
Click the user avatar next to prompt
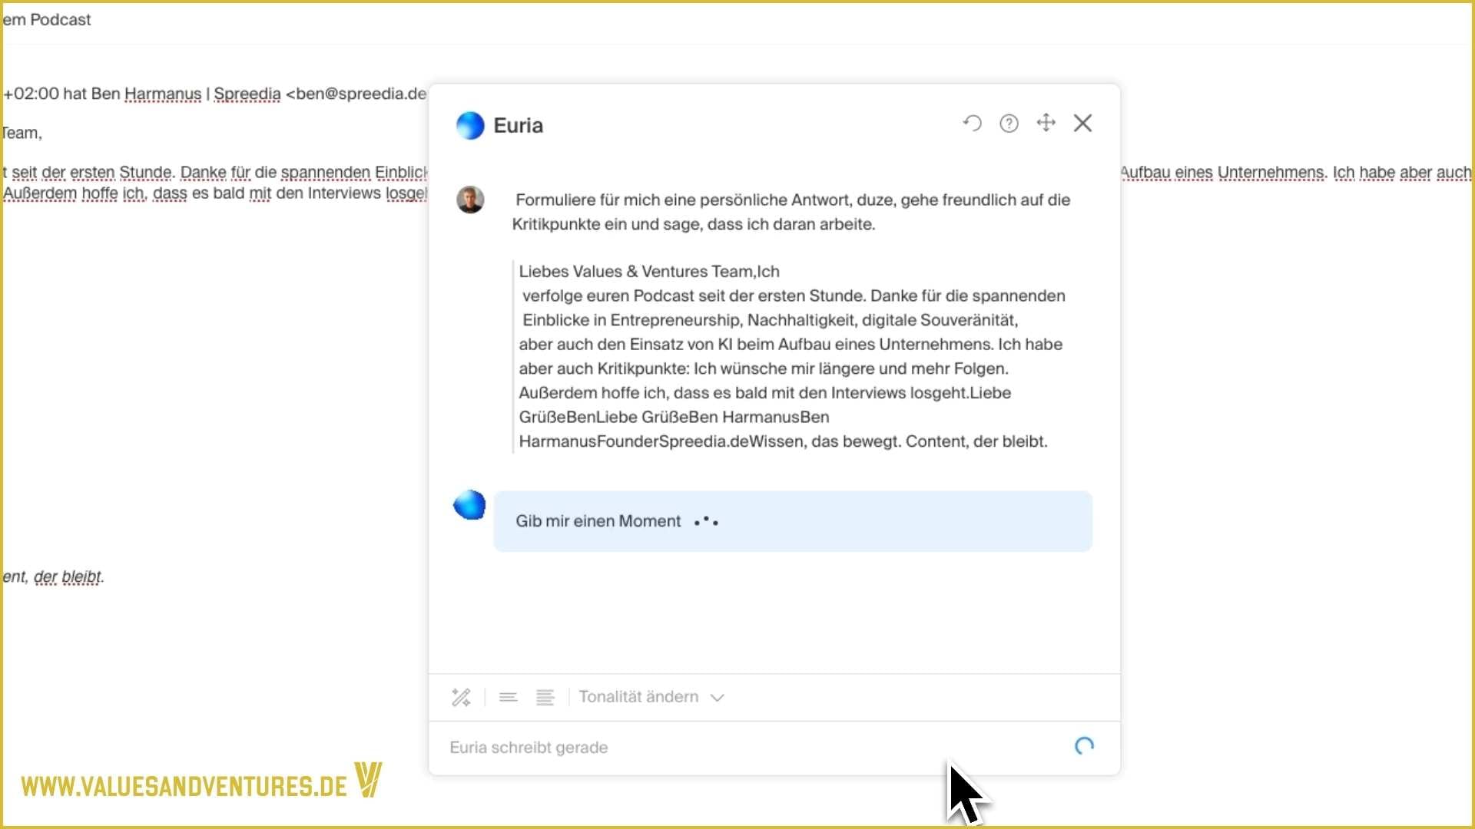tap(470, 200)
